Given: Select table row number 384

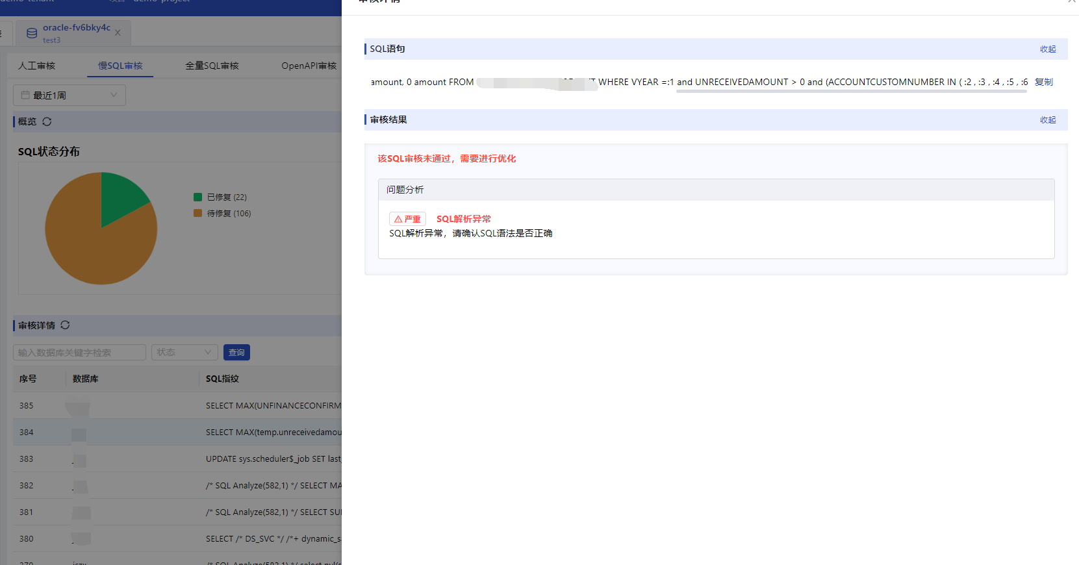Looking at the screenshot, I should [x=177, y=432].
